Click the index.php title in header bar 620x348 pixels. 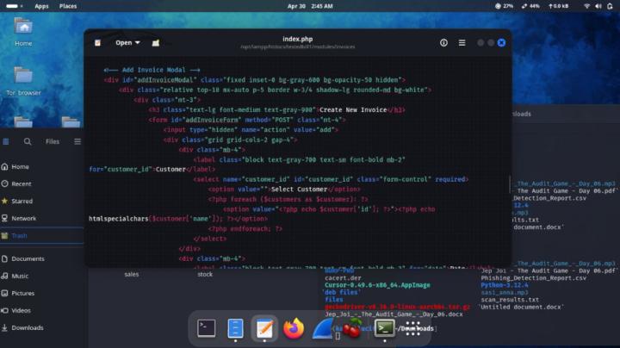296,39
